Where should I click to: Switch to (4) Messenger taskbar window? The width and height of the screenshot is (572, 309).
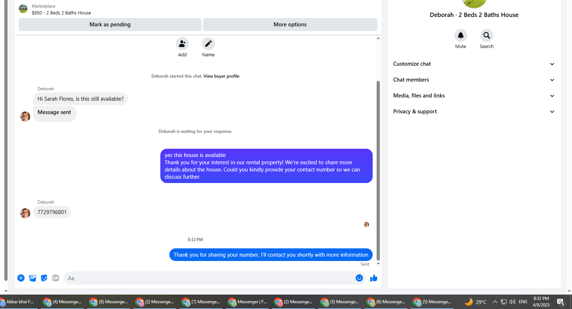(62, 302)
